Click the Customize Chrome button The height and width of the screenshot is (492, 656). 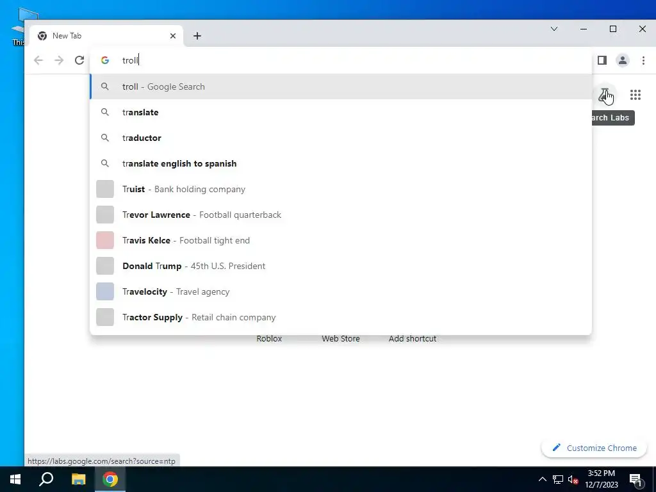pyautogui.click(x=594, y=448)
